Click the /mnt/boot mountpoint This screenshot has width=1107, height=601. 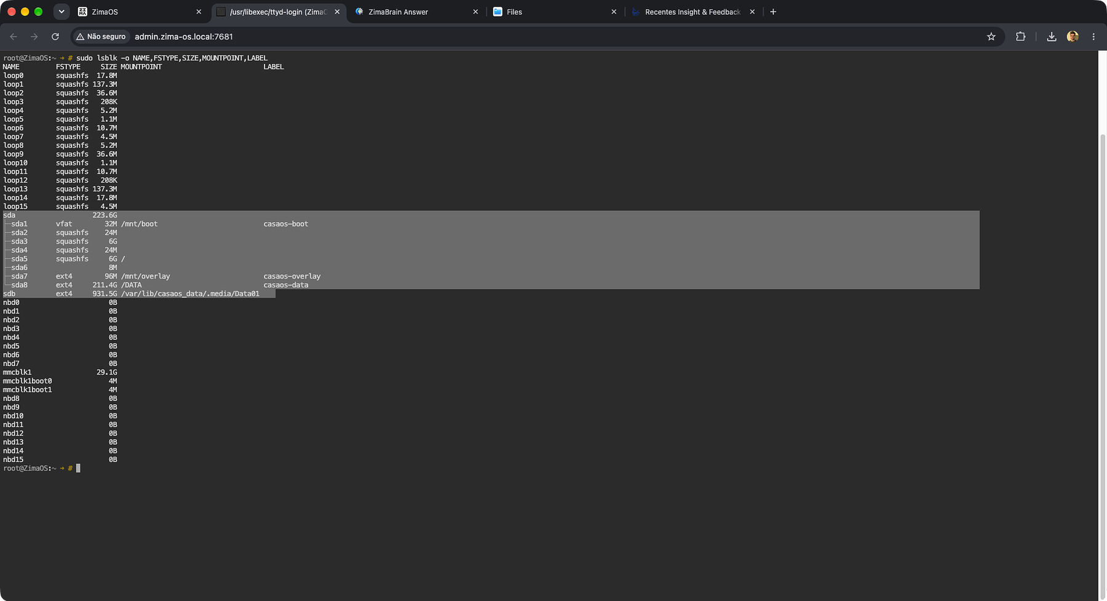pyautogui.click(x=140, y=224)
